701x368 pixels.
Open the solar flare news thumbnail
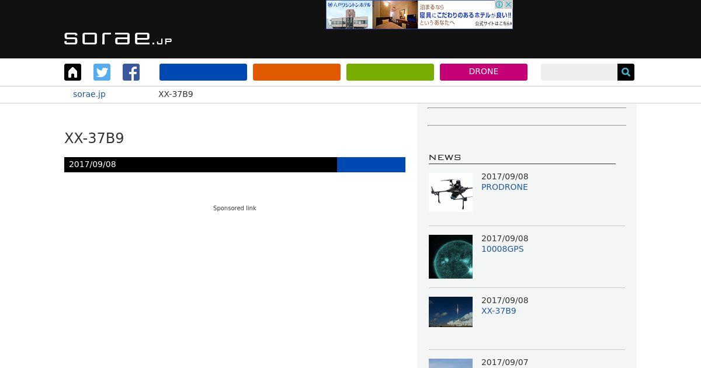click(450, 256)
